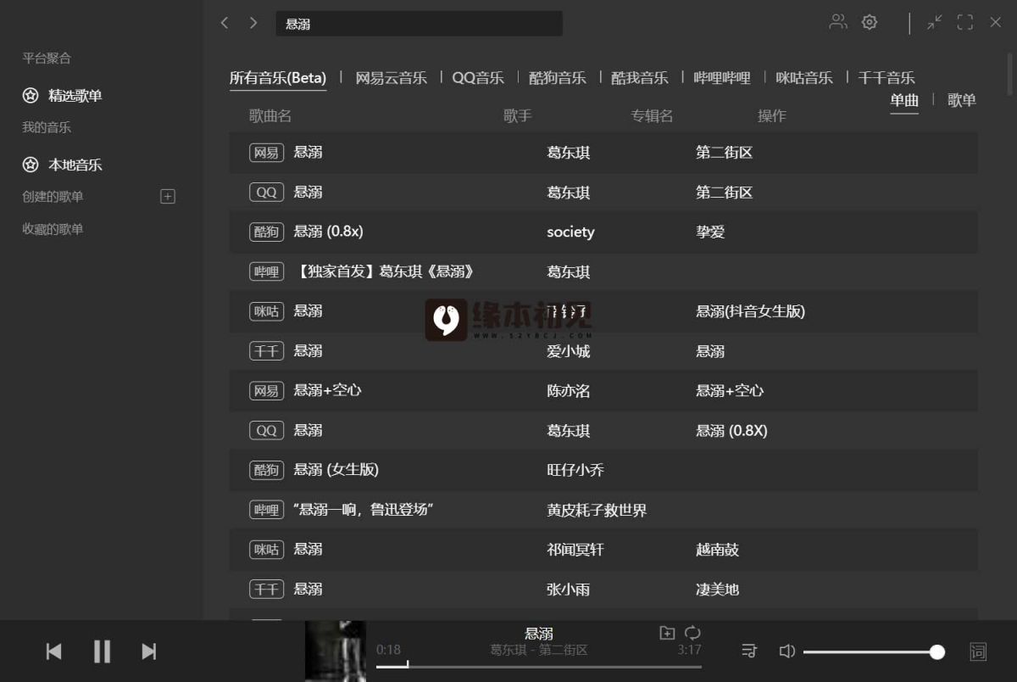Seek in the song progress bar
This screenshot has height=682, width=1017.
point(539,666)
